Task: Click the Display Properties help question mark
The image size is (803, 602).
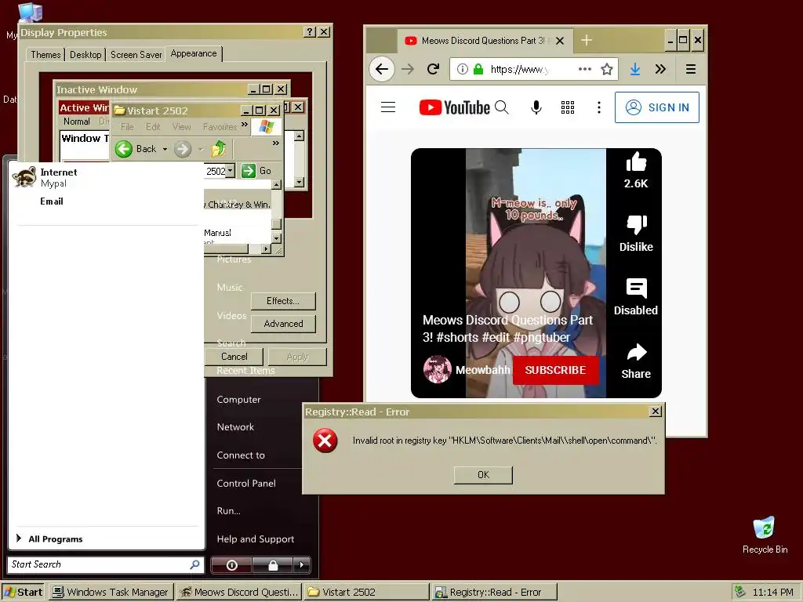Action: coord(309,31)
